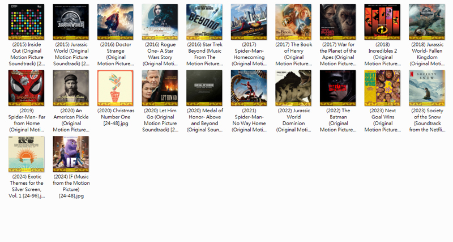Screen dimensions: 453x242
Task: Click the "(2016) Doctor Strange" file name
Action: click(116, 54)
